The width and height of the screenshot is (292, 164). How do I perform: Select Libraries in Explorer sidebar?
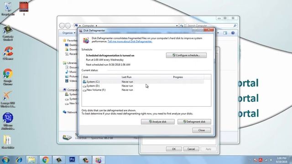click(x=70, y=63)
